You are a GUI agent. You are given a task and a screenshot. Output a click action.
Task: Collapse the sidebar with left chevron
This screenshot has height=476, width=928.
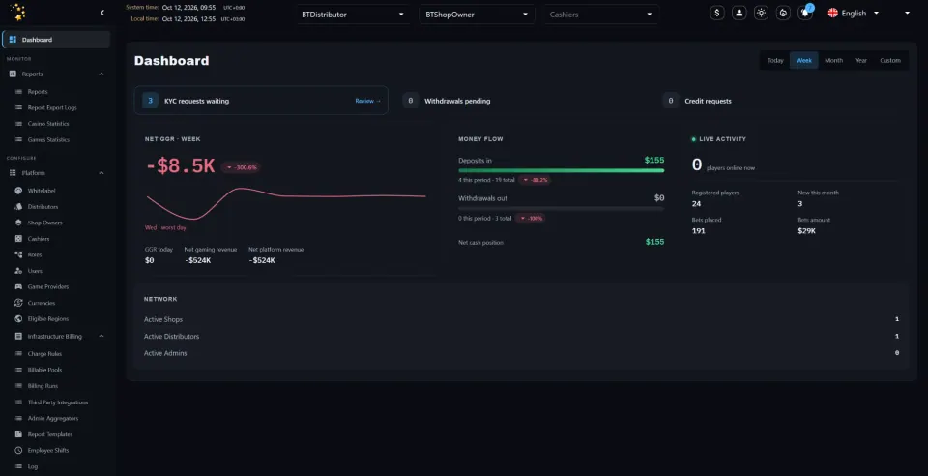pos(102,13)
